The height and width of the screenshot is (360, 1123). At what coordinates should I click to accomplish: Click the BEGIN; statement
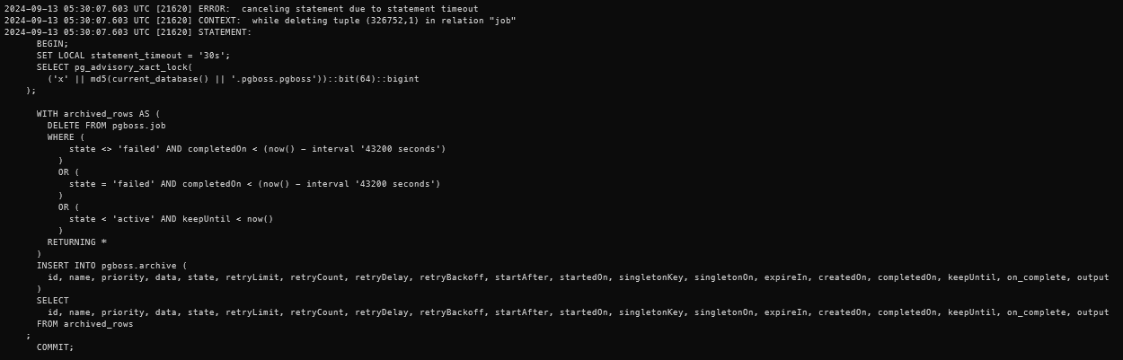point(52,44)
